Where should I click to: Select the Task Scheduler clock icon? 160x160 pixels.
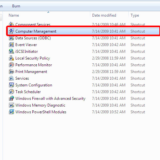click(x=12, y=92)
